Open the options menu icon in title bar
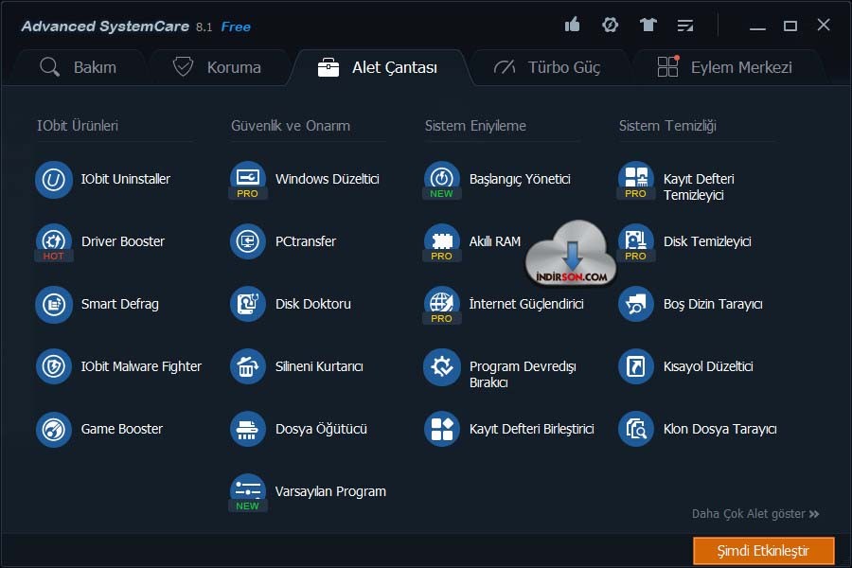852x568 pixels. (685, 26)
